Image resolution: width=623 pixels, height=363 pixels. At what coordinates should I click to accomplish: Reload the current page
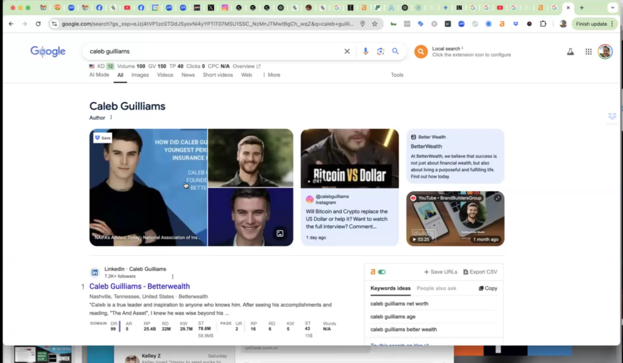click(38, 24)
